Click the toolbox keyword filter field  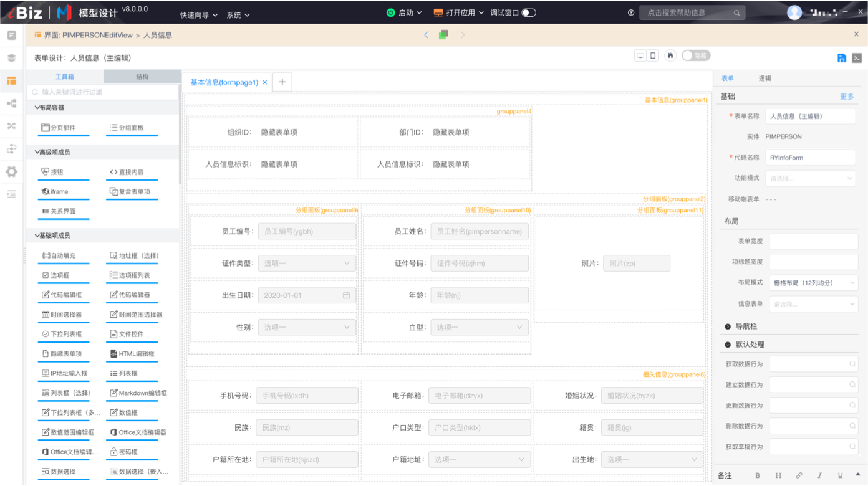[103, 92]
